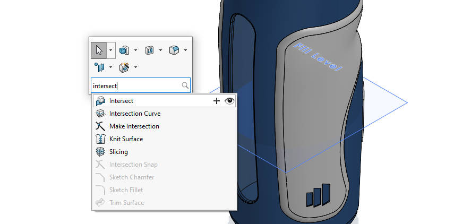
Task: Open the Select tool dropdown arrow
Action: tap(110, 50)
